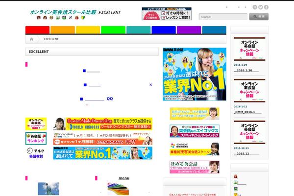Open the yellow navigation tab
This screenshot has height=196, width=294.
(x=88, y=30)
